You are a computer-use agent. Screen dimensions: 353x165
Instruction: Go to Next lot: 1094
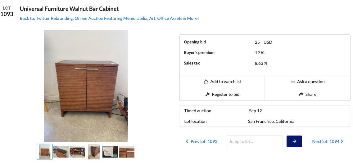[x=326, y=141]
